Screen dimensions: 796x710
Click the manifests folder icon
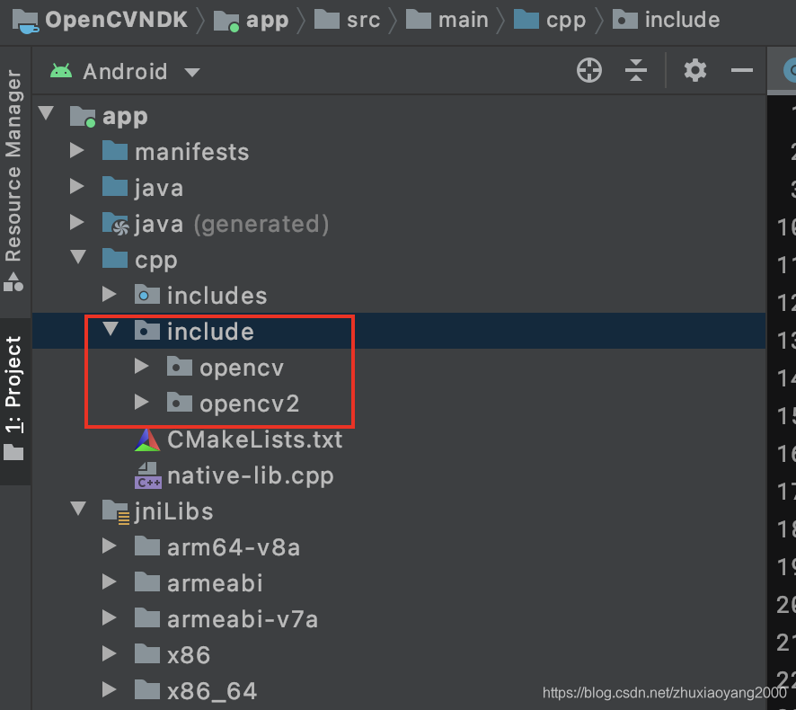pos(115,151)
